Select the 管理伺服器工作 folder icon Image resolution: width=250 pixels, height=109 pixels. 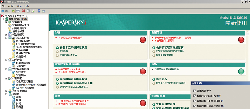coord(10,25)
